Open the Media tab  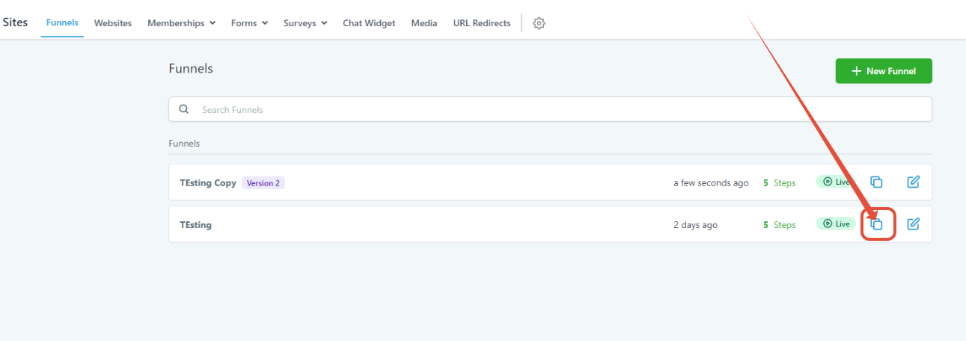(x=424, y=23)
